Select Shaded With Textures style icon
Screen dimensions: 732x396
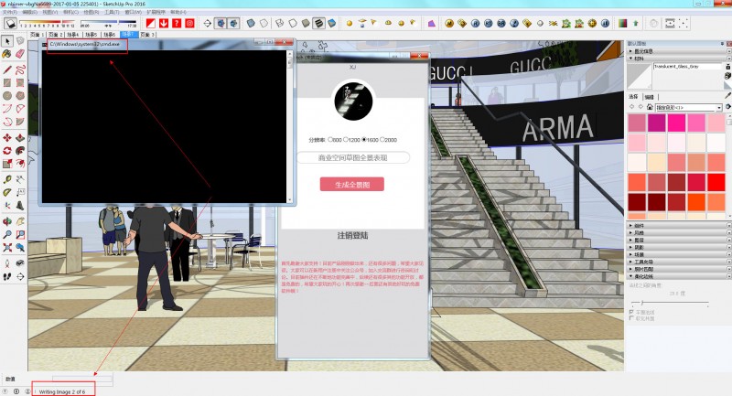click(x=318, y=23)
